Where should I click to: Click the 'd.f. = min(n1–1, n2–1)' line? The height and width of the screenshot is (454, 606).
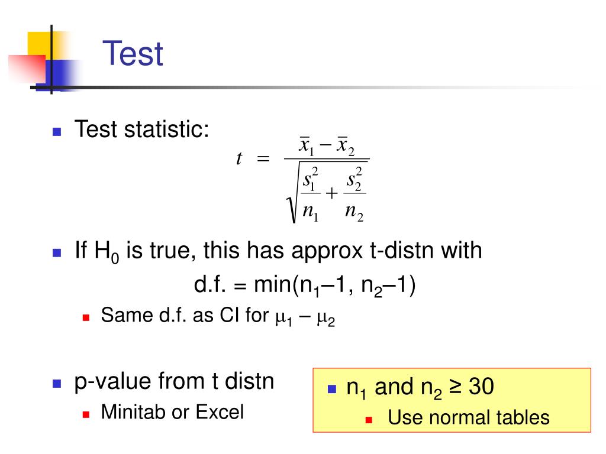click(305, 286)
